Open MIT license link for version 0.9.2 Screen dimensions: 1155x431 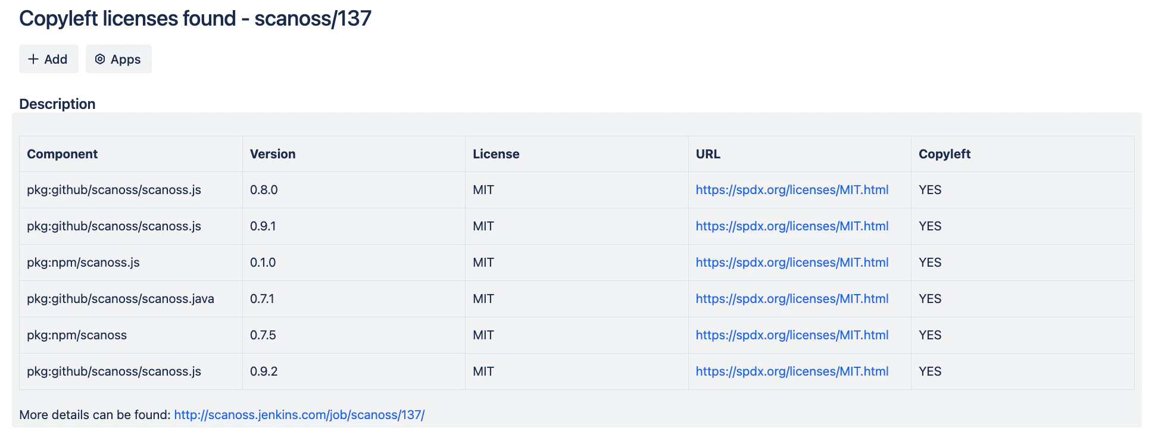point(792,371)
